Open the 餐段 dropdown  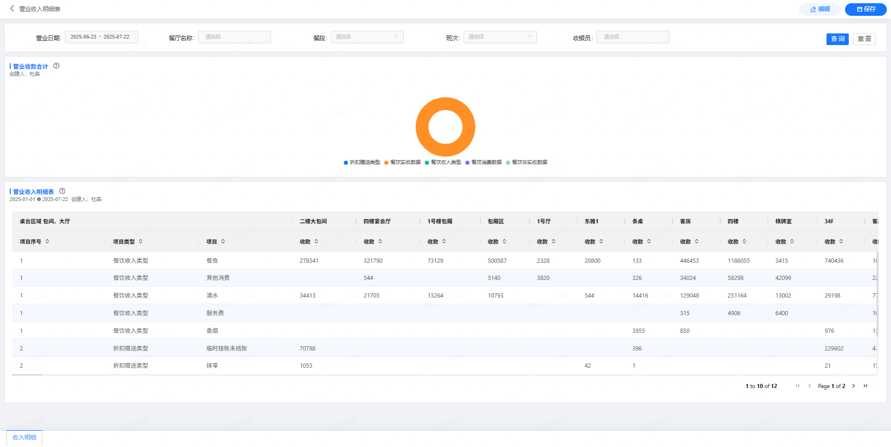tap(367, 37)
